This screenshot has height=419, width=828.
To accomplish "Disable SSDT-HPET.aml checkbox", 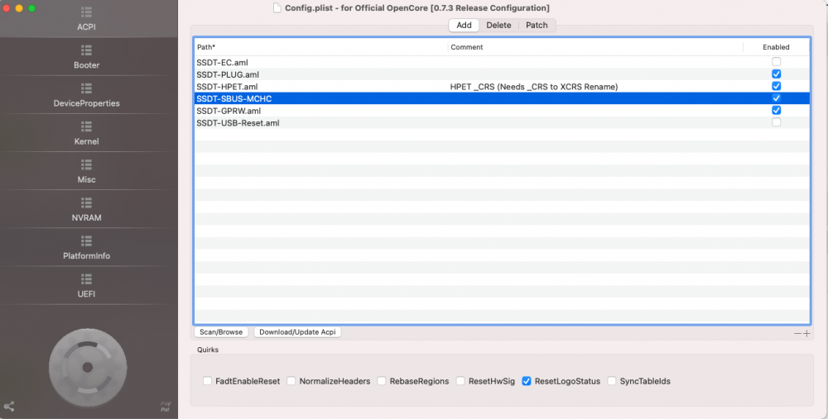I will point(776,86).
